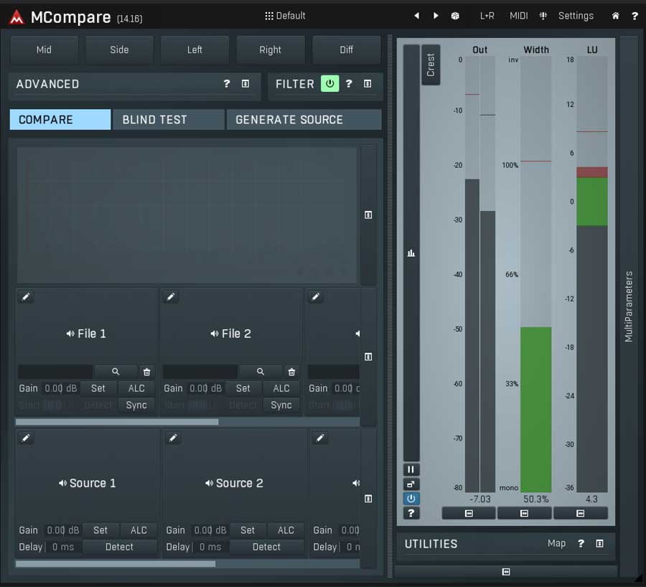The image size is (646, 587).
Task: Open meters help question mark
Action: pos(411,513)
